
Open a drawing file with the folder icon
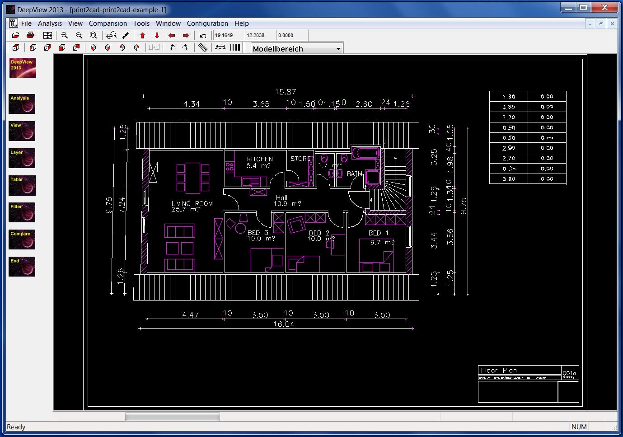pos(16,35)
